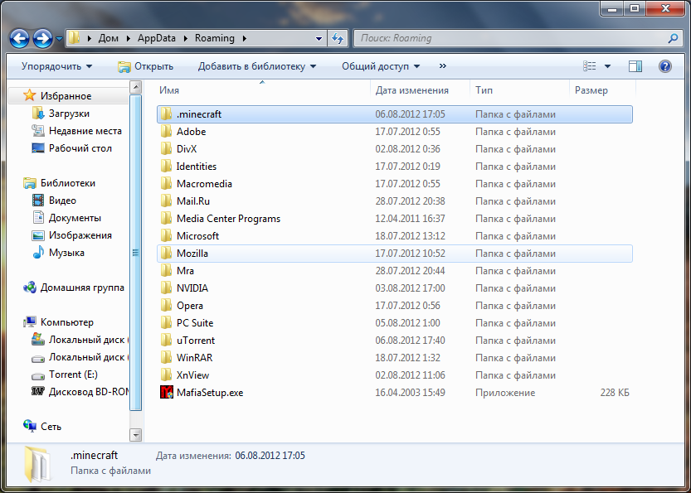Show more toolbar commands via chevrons
This screenshot has height=493, width=691.
tap(442, 66)
